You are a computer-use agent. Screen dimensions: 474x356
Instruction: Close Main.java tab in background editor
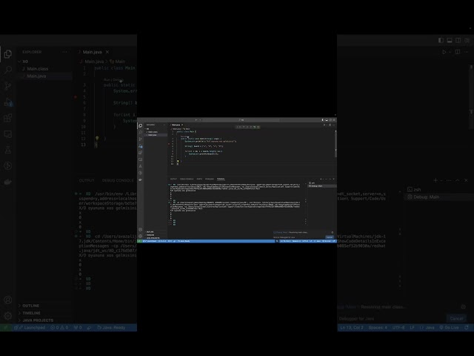[107, 52]
